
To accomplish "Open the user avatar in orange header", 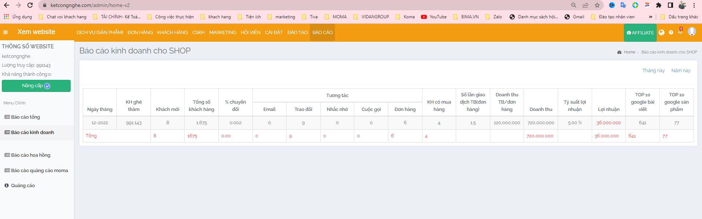I will click(692, 32).
